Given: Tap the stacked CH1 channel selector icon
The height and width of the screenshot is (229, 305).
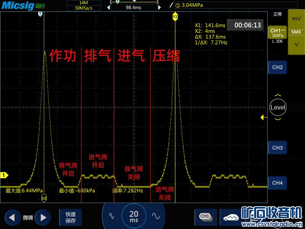Looking at the screenshot, I should click(205, 217).
